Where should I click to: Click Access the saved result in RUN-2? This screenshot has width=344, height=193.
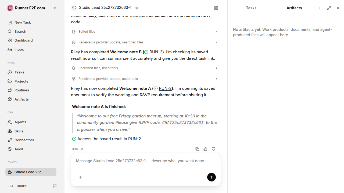(109, 139)
